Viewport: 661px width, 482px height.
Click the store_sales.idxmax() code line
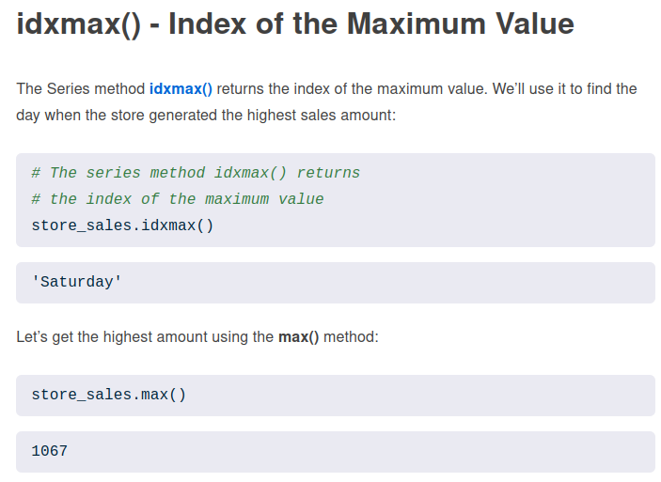tap(122, 225)
